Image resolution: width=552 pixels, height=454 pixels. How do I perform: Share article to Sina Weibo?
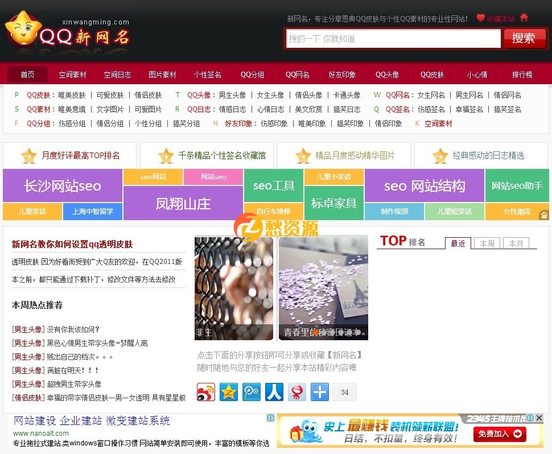pos(206,392)
